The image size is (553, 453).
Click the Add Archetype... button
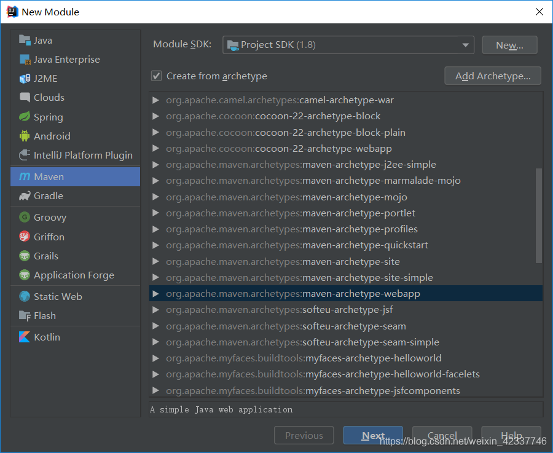coord(493,76)
